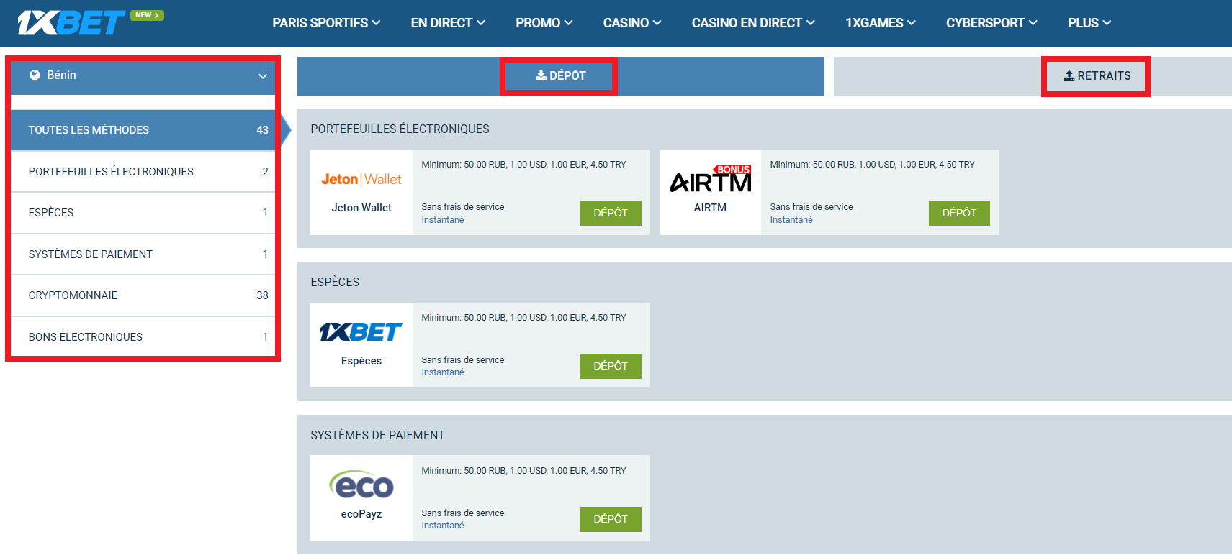Click the 1XBET Espèces logo
The image size is (1232, 555).
361,331
